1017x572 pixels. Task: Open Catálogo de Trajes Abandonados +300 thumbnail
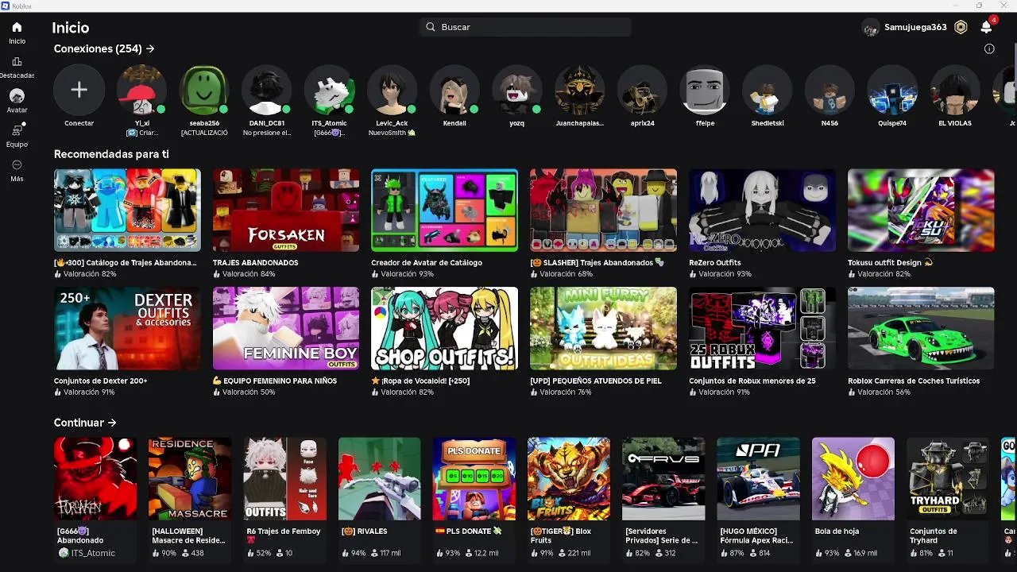pyautogui.click(x=127, y=210)
